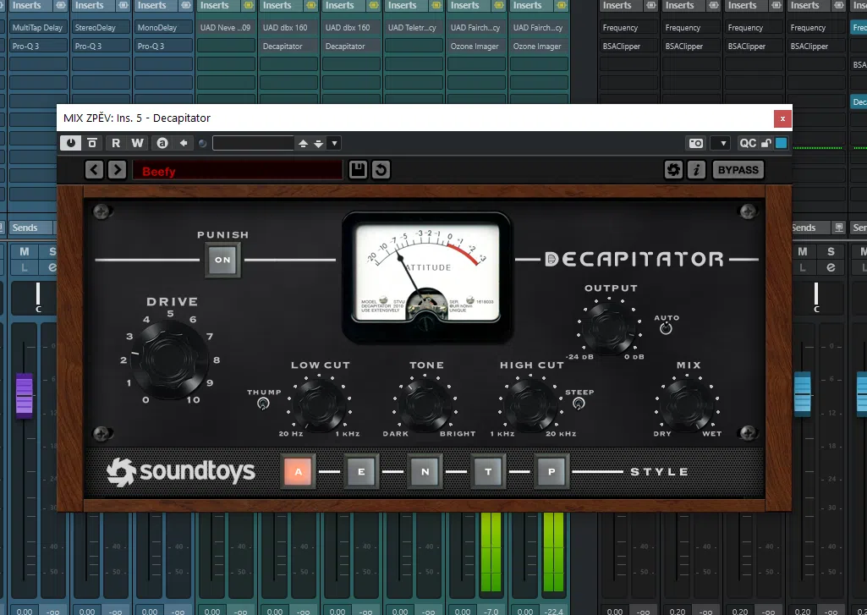Open dropdown next to the camera icon
The image size is (867, 615).
pos(720,143)
